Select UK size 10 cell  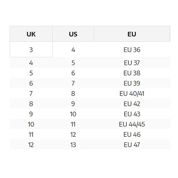click(31, 124)
